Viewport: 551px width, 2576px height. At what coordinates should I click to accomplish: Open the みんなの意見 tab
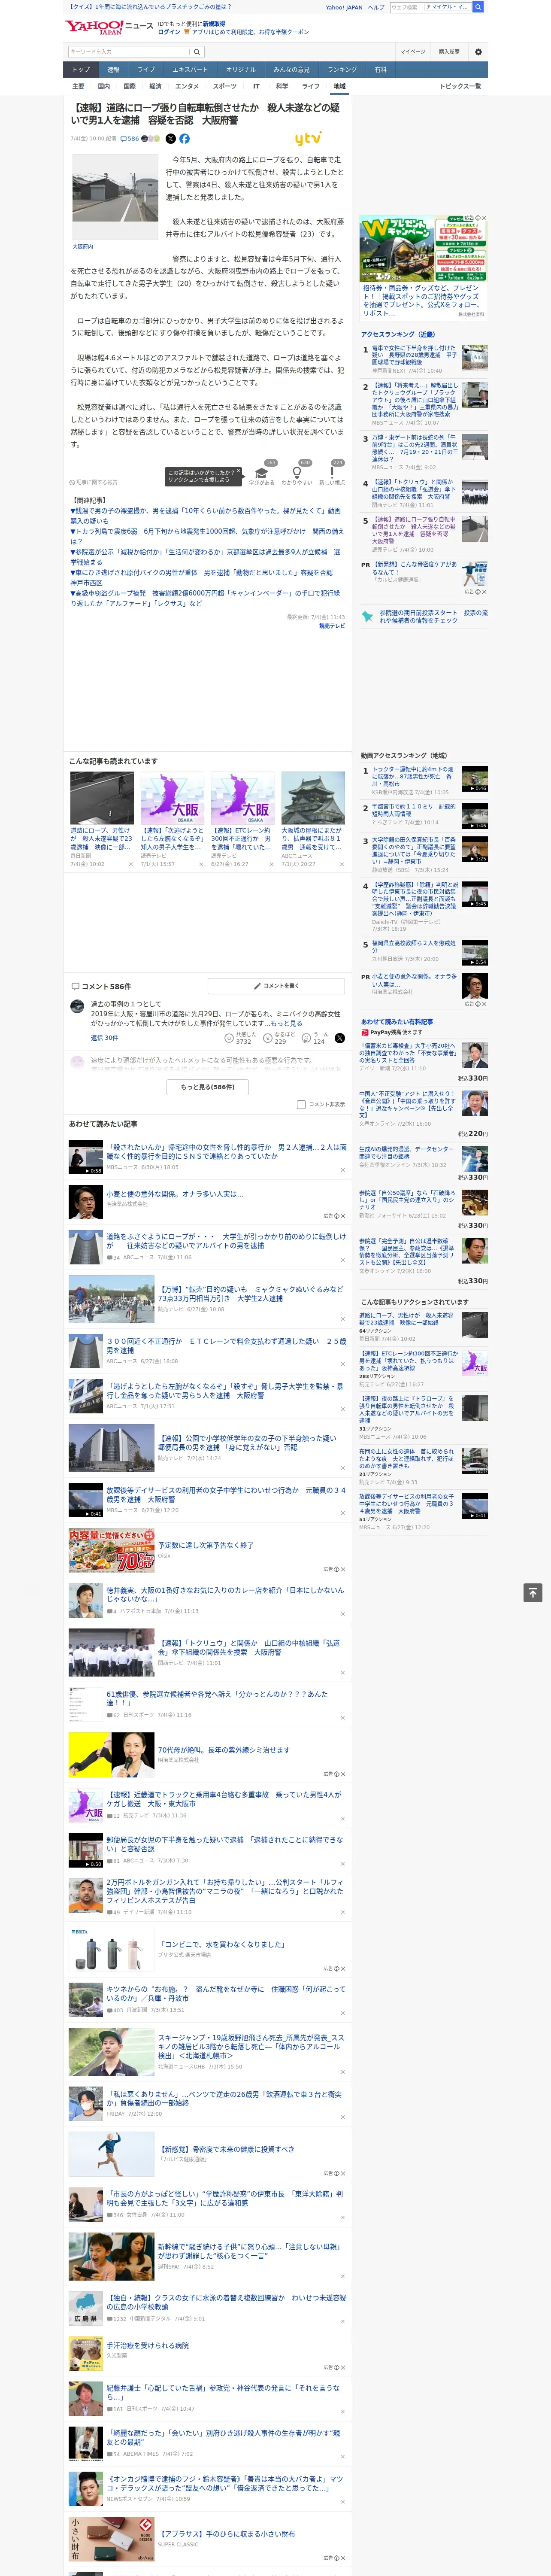point(291,70)
